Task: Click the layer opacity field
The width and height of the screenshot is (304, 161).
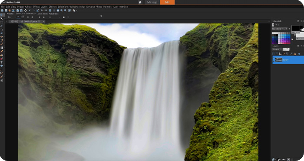Action: (286, 49)
